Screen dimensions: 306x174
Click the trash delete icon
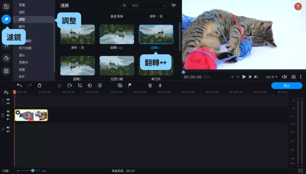click(x=40, y=85)
